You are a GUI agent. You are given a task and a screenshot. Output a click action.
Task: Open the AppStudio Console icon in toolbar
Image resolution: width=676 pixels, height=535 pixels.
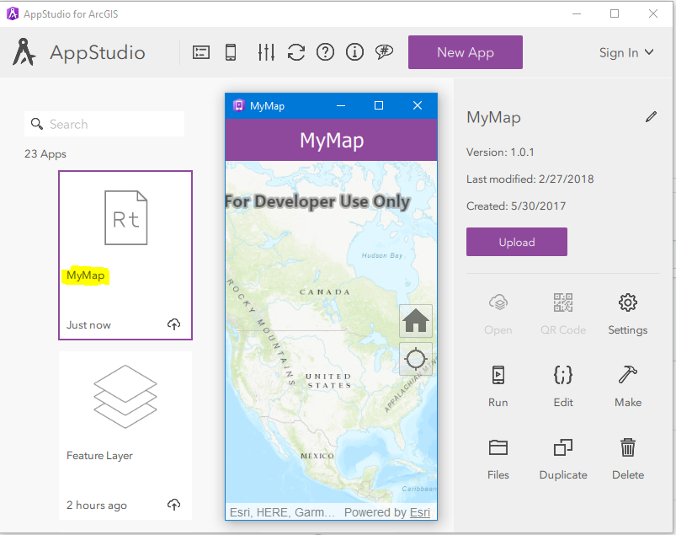tap(201, 52)
